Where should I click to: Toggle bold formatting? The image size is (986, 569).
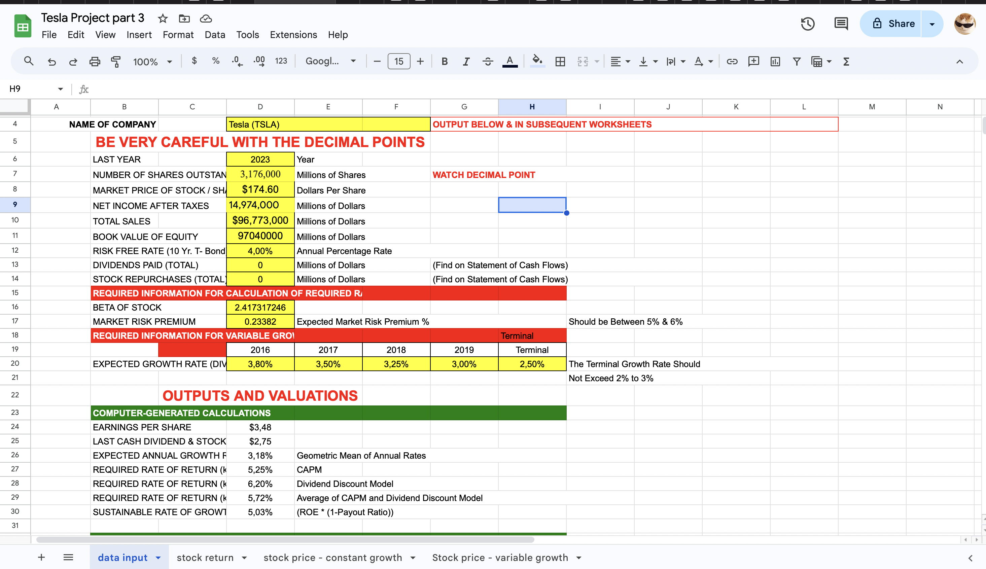[x=444, y=61]
